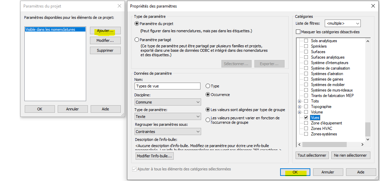Expand the Volume category node
Image resolution: width=380 pixels, height=181 pixels.
pos(300,112)
